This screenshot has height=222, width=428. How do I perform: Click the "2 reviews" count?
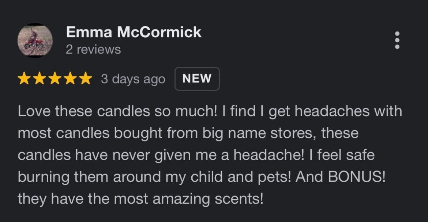click(93, 49)
